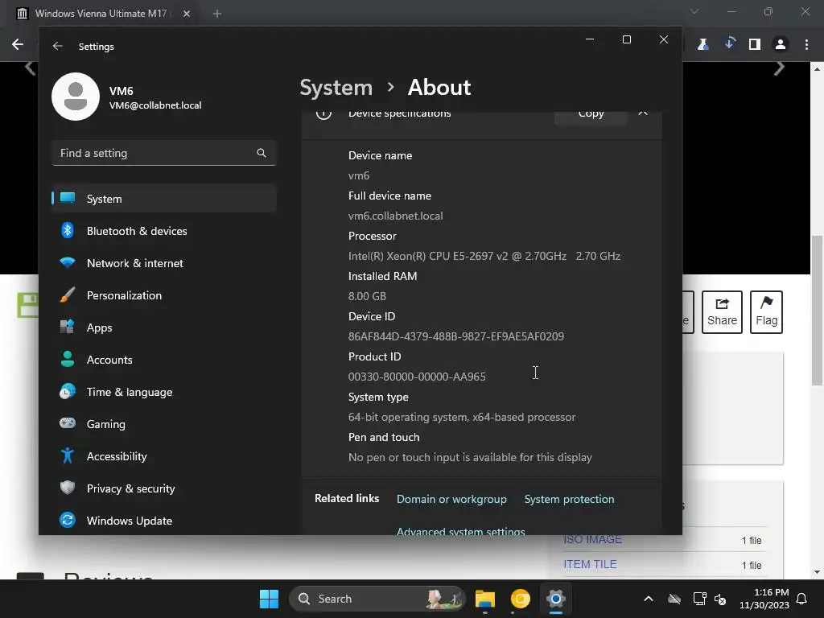Click the Wi-Fi network icon in sidebar
This screenshot has height=618, width=824.
(x=68, y=262)
